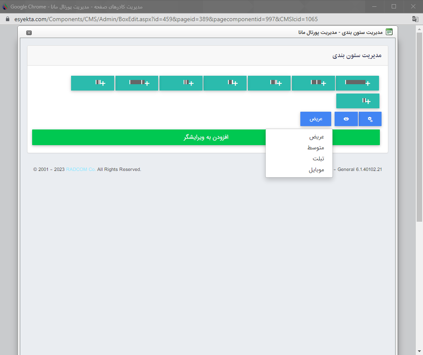This screenshot has height=355, width=423.
Task: Open column settings with the blue gear button
Action: point(370,119)
